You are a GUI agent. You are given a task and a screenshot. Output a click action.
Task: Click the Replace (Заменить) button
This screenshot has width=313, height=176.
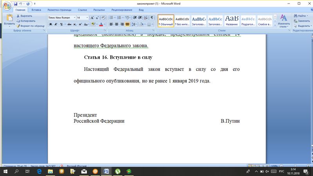(301, 21)
